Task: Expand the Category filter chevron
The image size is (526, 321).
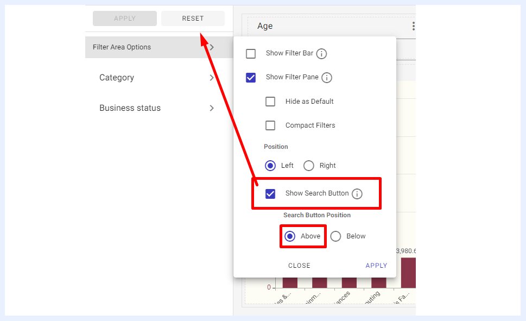Action: [x=212, y=78]
